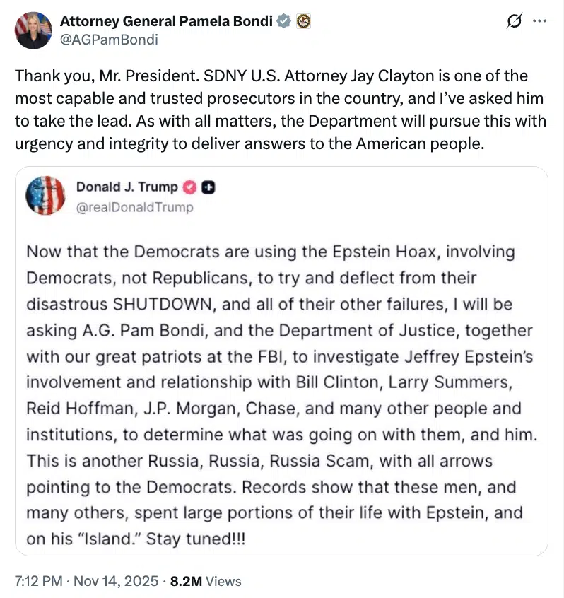Screen dimensions: 564x598
Task: Open the Grok slashed-circle icon
Action: point(515,21)
